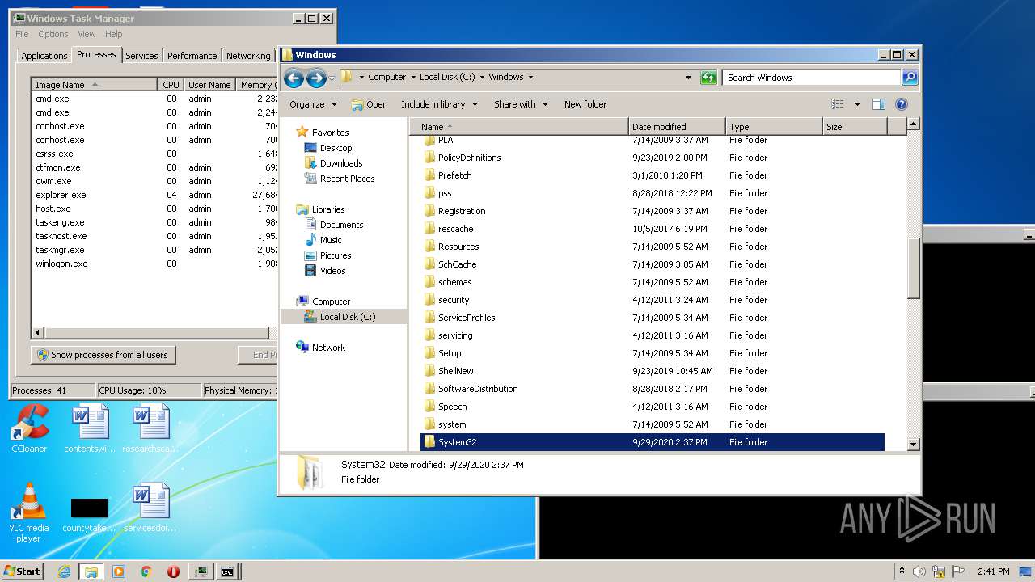Expand the address bar history dropdown
Image resolution: width=1035 pixels, height=582 pixels.
tap(688, 78)
